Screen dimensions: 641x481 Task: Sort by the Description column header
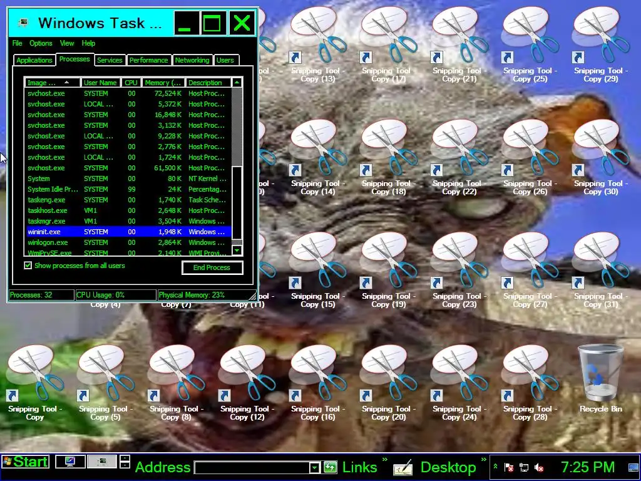[208, 83]
